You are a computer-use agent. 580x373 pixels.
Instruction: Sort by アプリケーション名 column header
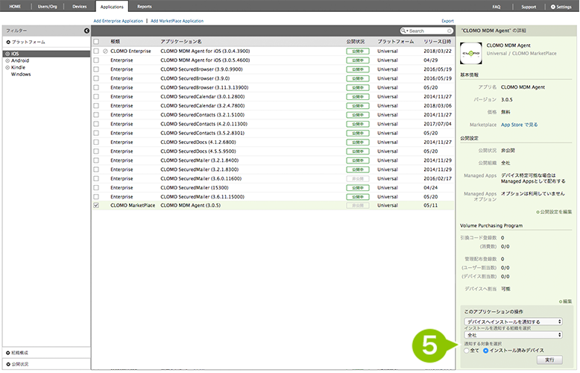pyautogui.click(x=181, y=42)
